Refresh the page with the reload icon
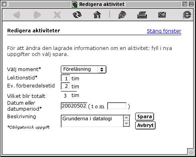Image resolution: width=196 pixels, height=157 pixels. (x=77, y=15)
